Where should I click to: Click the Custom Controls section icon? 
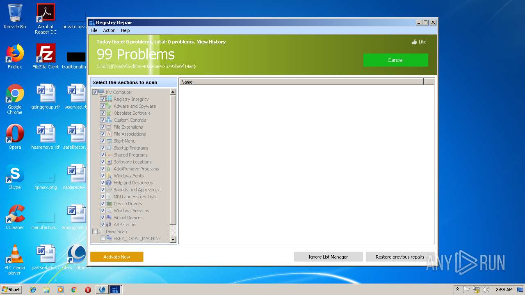(x=109, y=120)
